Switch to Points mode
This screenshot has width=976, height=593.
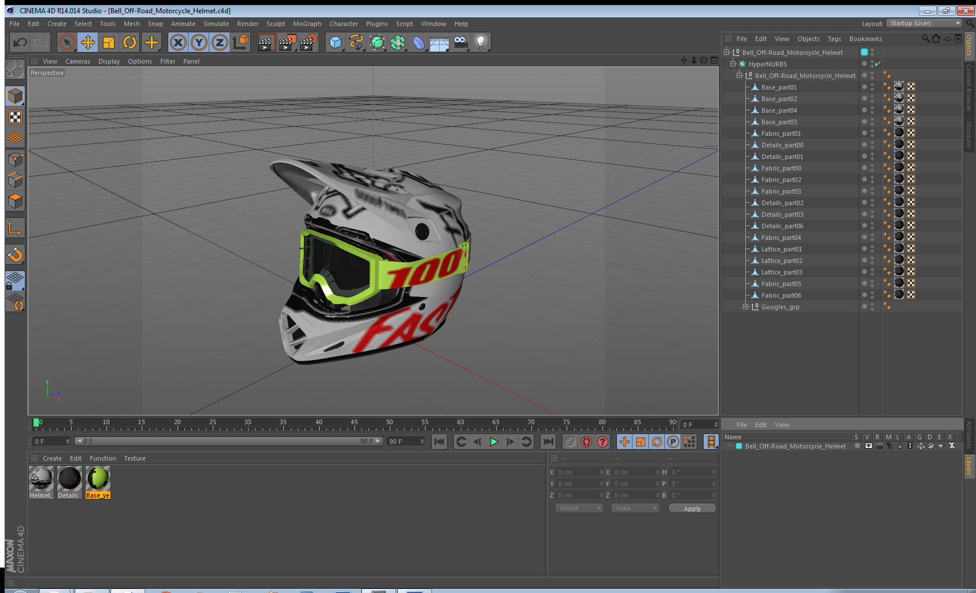15,159
